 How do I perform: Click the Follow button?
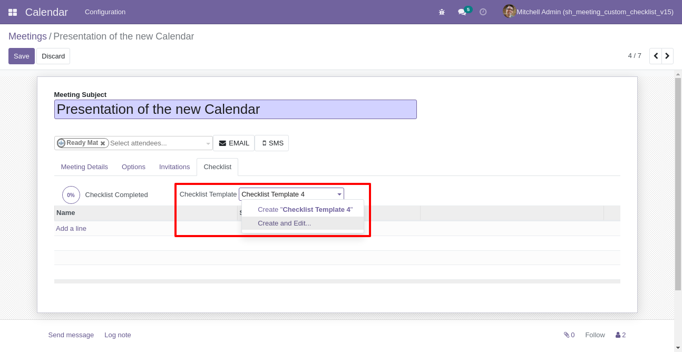595,335
